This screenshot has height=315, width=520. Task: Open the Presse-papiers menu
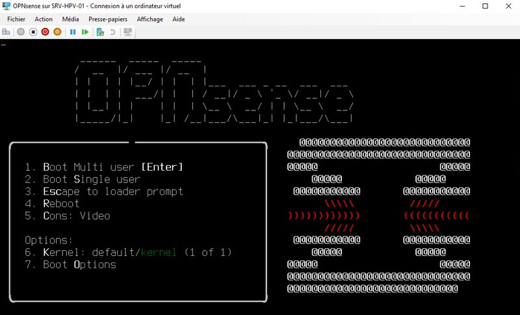(108, 19)
